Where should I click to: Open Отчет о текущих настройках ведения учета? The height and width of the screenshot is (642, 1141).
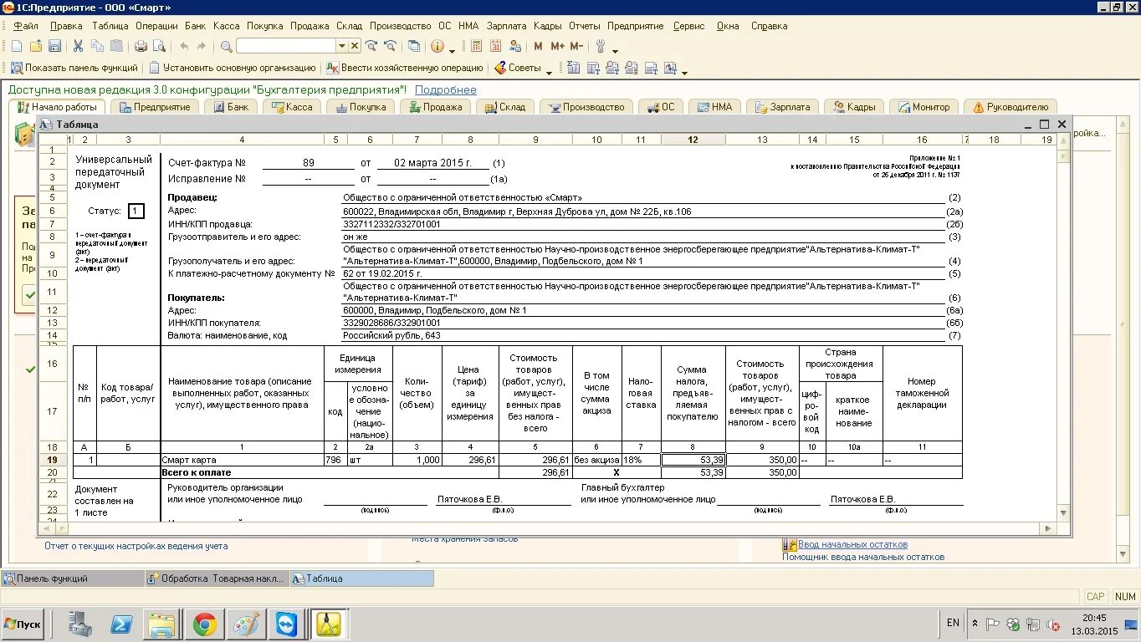(x=136, y=546)
